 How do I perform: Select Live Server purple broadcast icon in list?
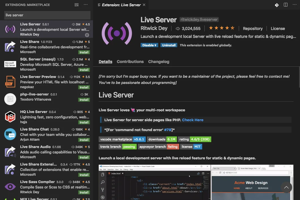point(10,29)
